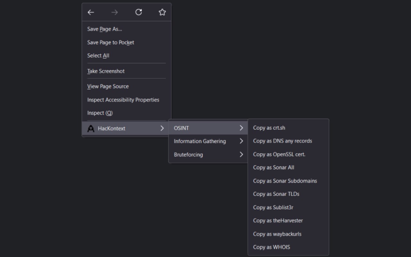Open Information Gathering submenu arrow

[x=241, y=141]
